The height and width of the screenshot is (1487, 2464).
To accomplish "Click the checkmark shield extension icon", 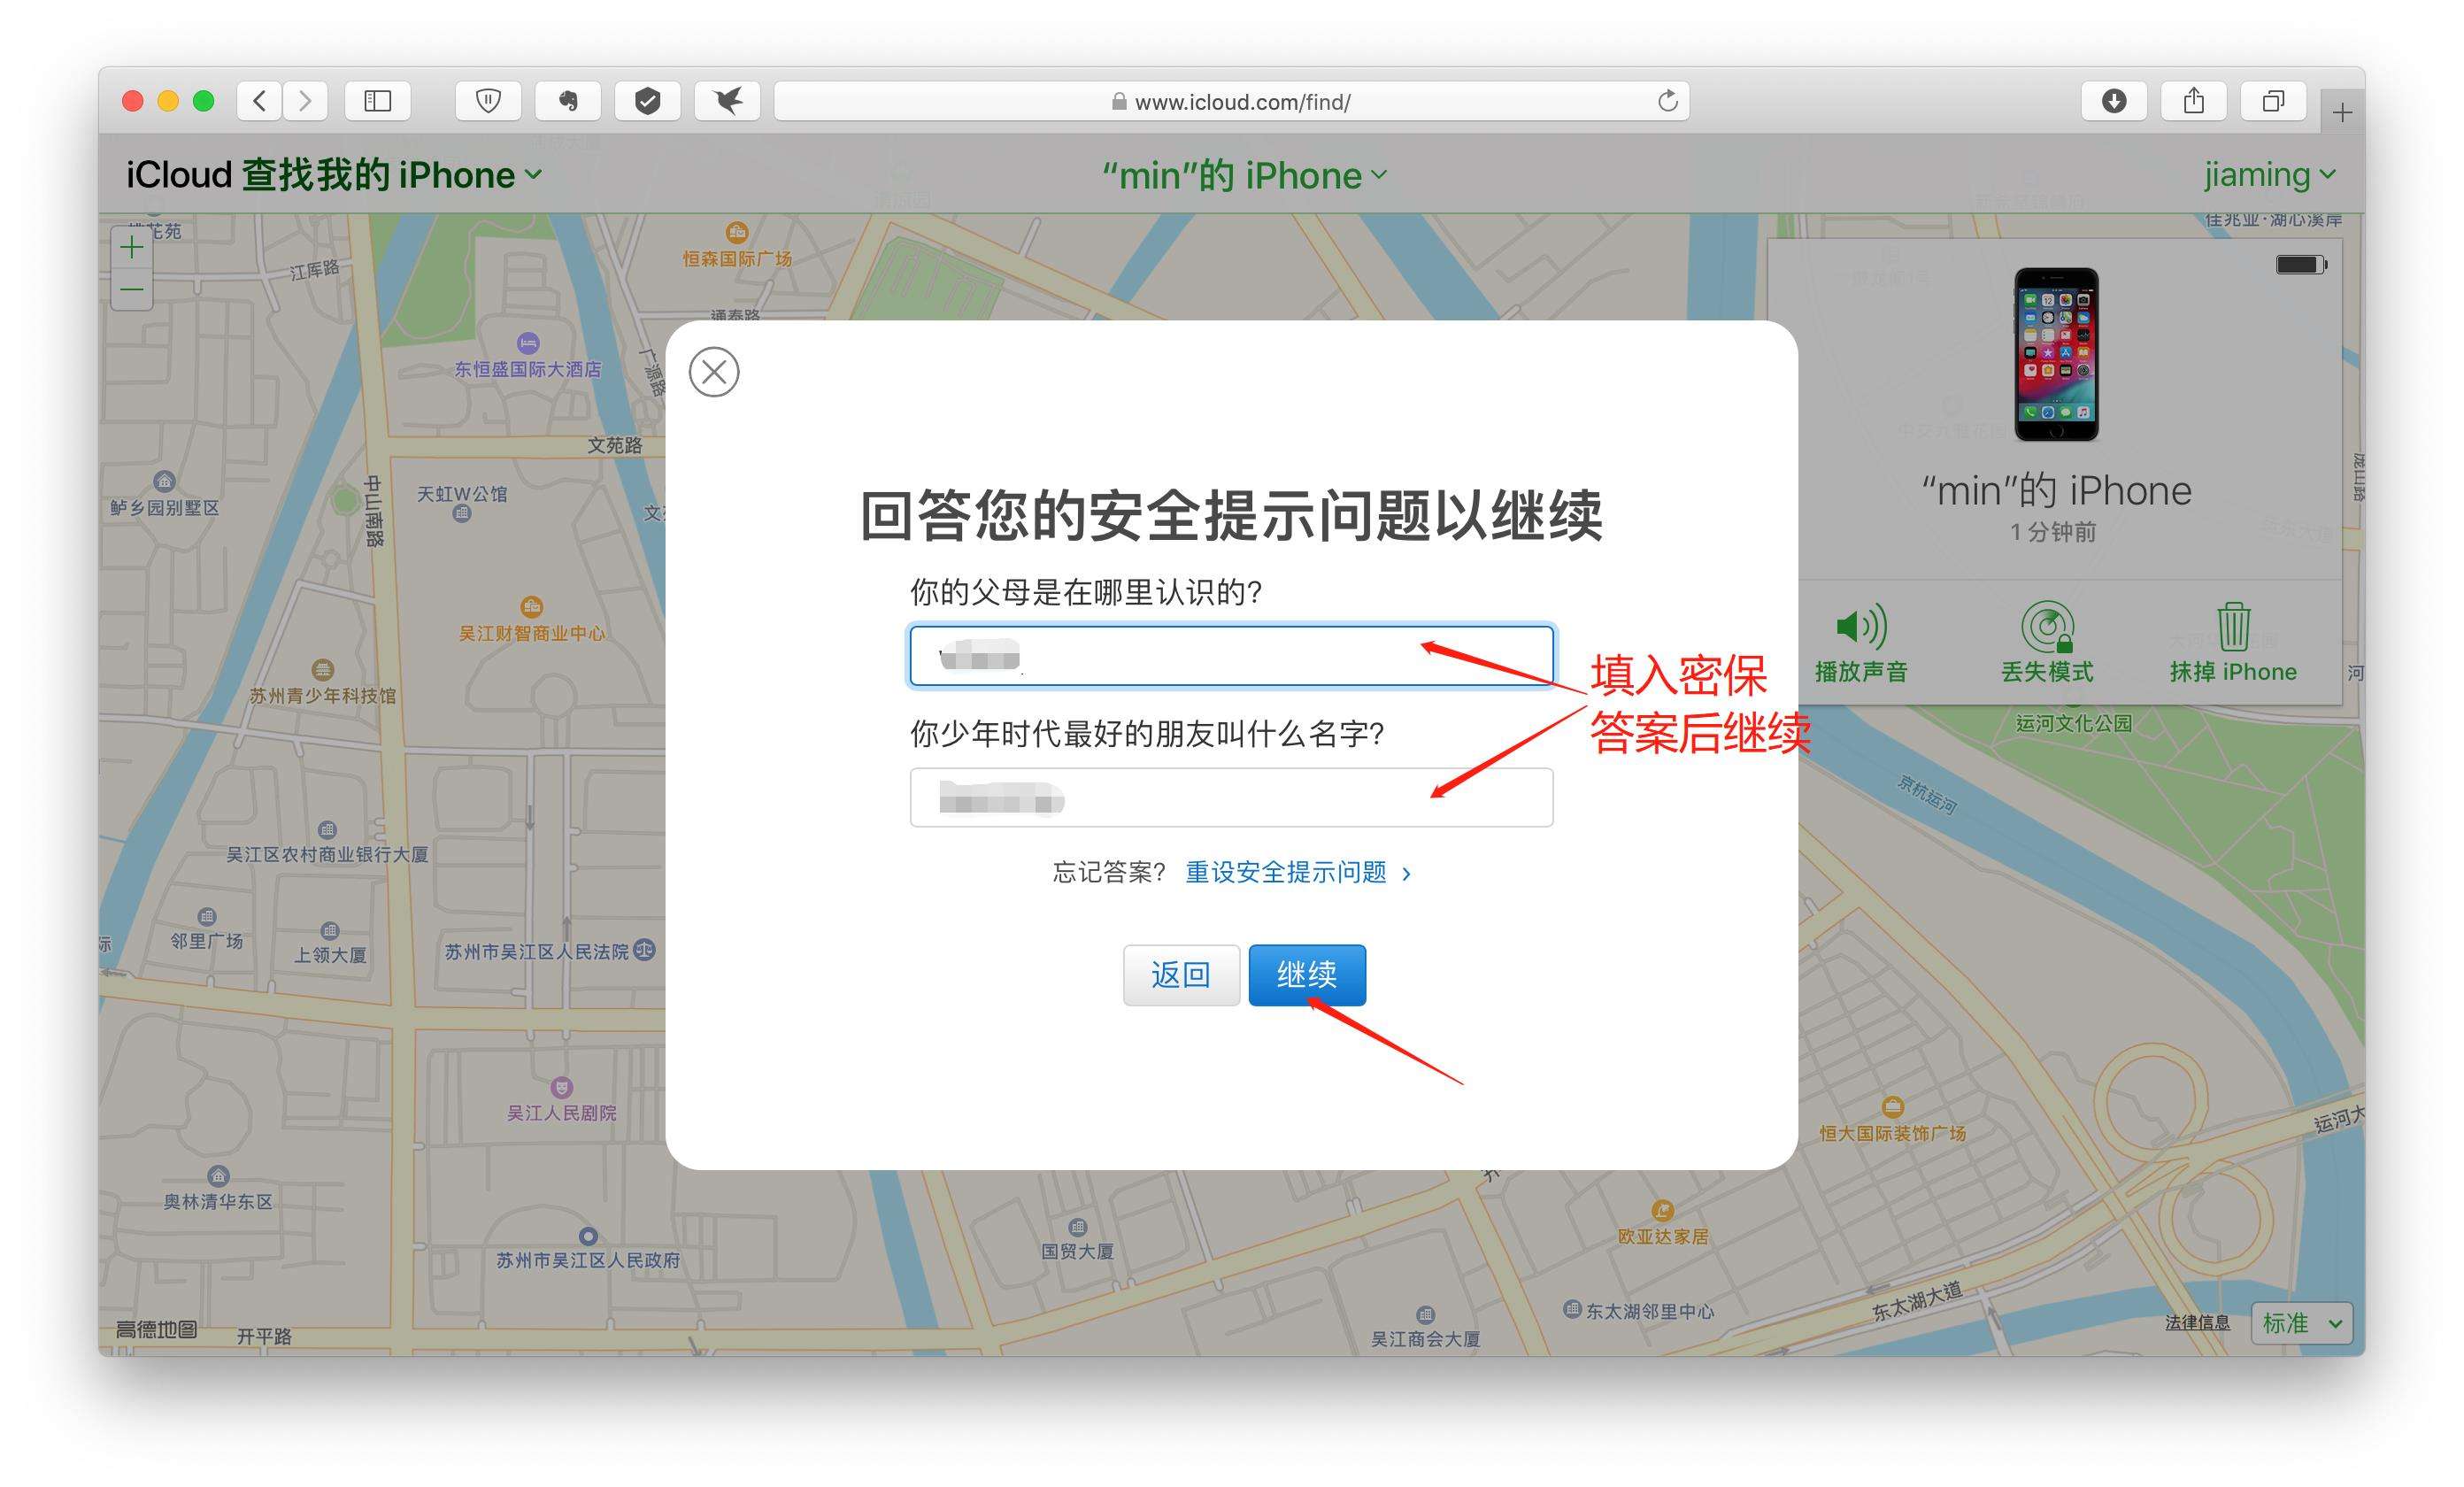I will 648,101.
